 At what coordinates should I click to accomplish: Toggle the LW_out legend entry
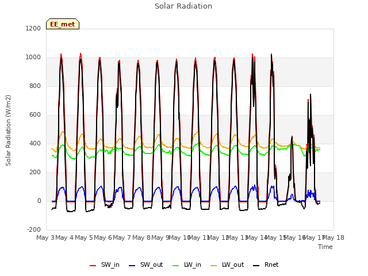pos(227,265)
